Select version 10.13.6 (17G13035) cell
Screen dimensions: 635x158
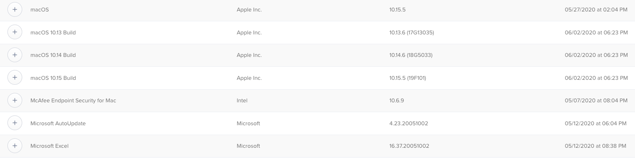pos(412,32)
